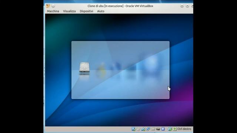Open the Dispositivi menu
Viewport: 237px width, 133px height.
[86, 11]
